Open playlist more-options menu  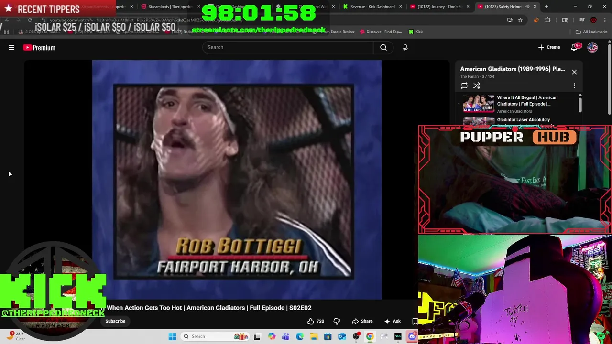574,86
